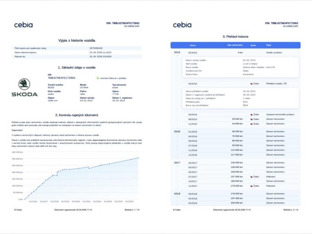Click the Czech flag in the 07/2017 row
Screen dimensions: 312x234
251,176
